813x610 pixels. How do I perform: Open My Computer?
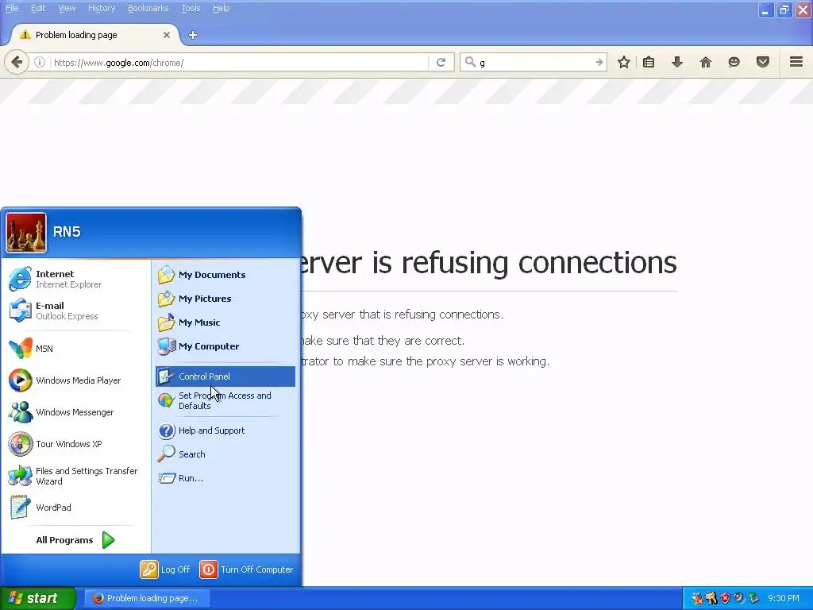[x=225, y=346]
